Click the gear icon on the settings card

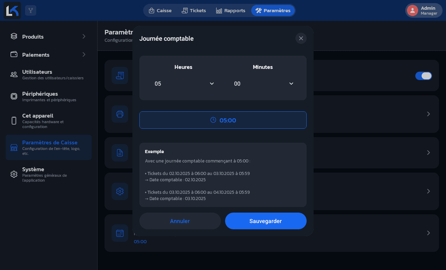point(120,191)
